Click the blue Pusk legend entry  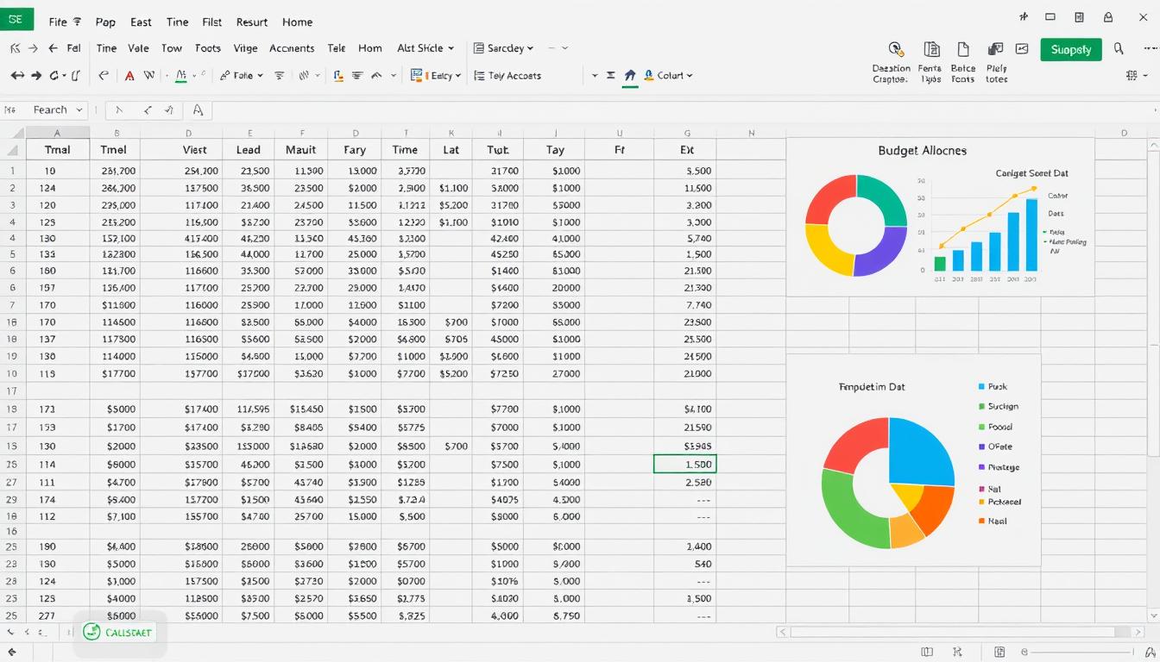[x=993, y=387]
